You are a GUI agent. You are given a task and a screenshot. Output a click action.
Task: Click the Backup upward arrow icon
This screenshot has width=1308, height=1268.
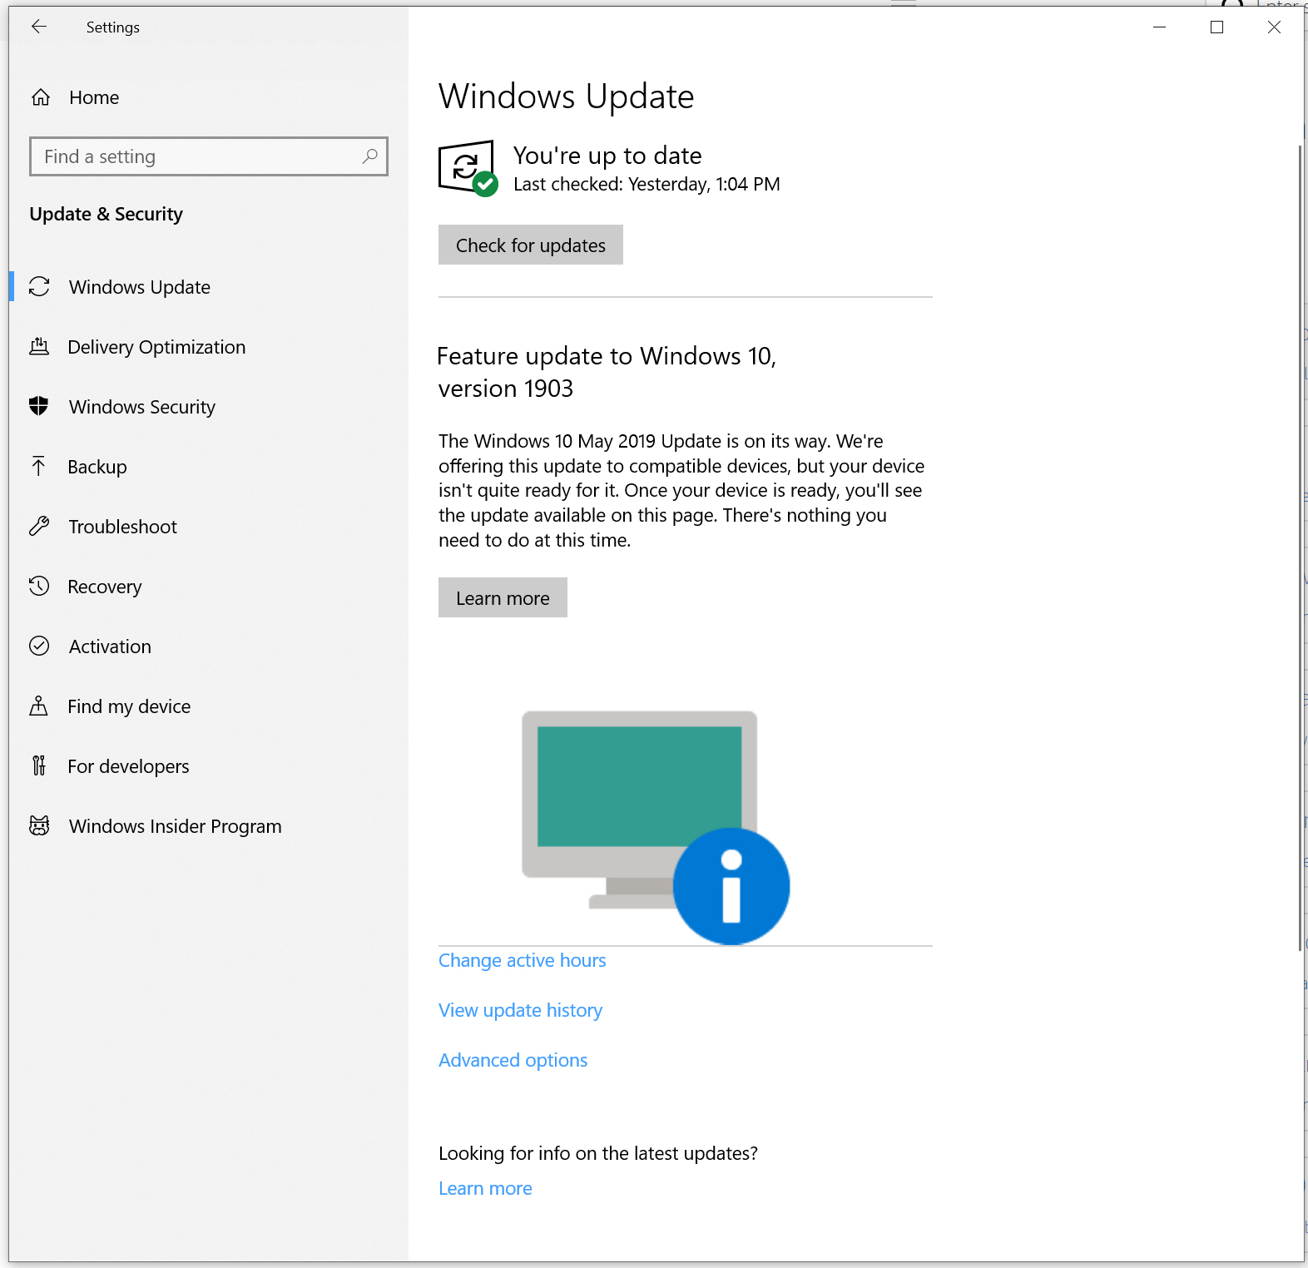point(39,467)
